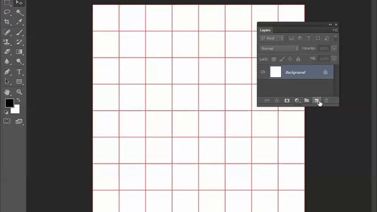Select the Blur tool
Viewport: 377px width, 212px height.
[7, 61]
